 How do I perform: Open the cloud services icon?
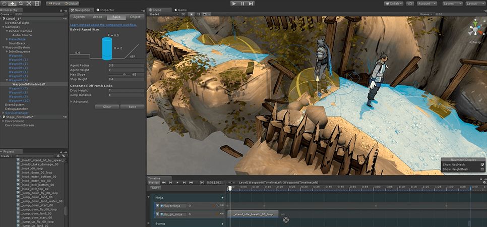411,3
